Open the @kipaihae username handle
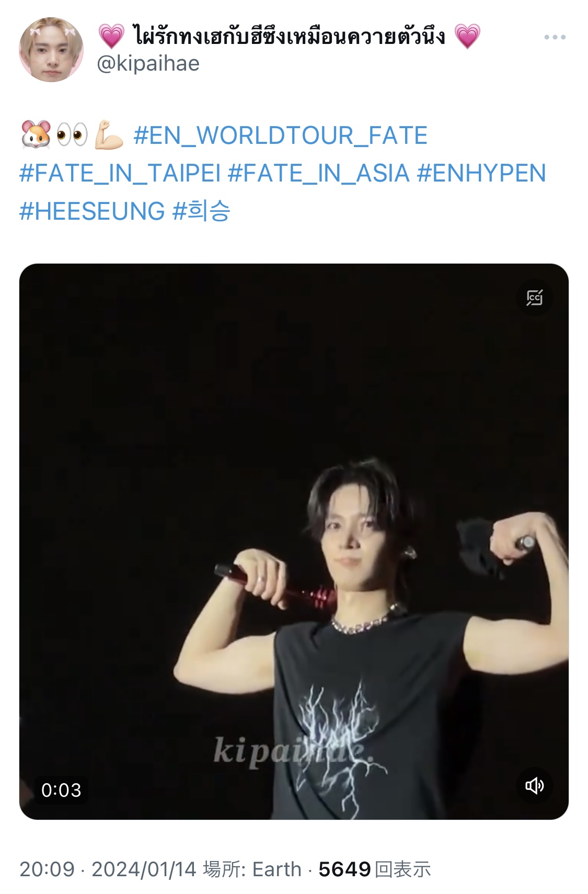Image resolution: width=588 pixels, height=894 pixels. coord(148,64)
